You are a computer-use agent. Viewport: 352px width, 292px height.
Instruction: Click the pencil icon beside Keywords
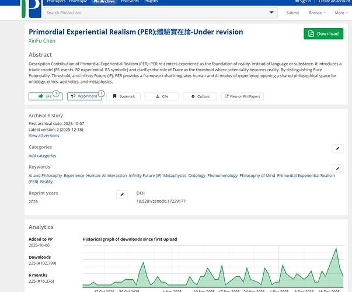click(x=337, y=167)
